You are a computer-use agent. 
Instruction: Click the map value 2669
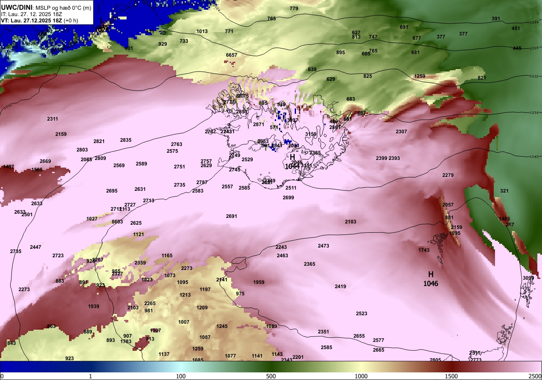45,161
